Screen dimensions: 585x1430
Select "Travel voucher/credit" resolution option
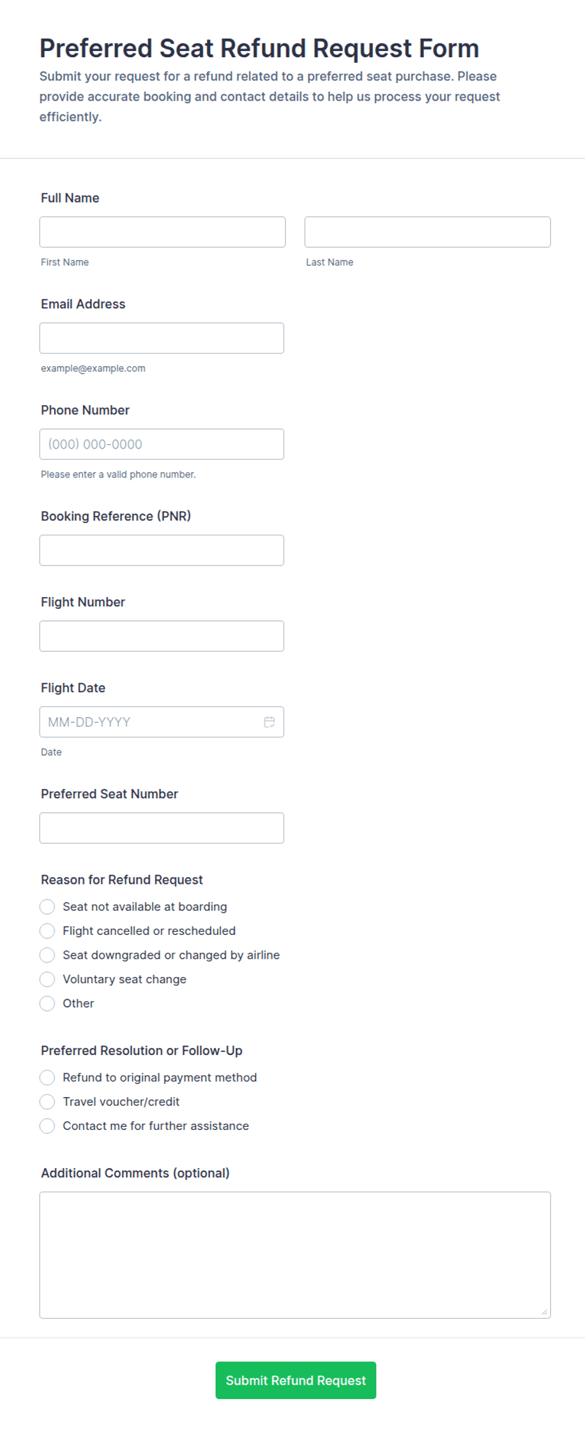pos(47,1102)
